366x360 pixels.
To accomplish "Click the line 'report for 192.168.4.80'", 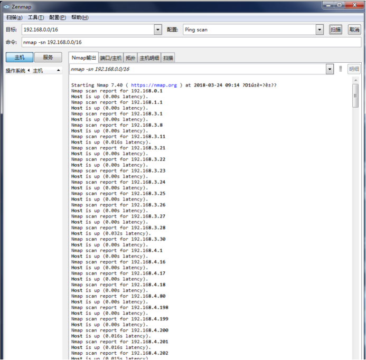I will tap(118, 296).
